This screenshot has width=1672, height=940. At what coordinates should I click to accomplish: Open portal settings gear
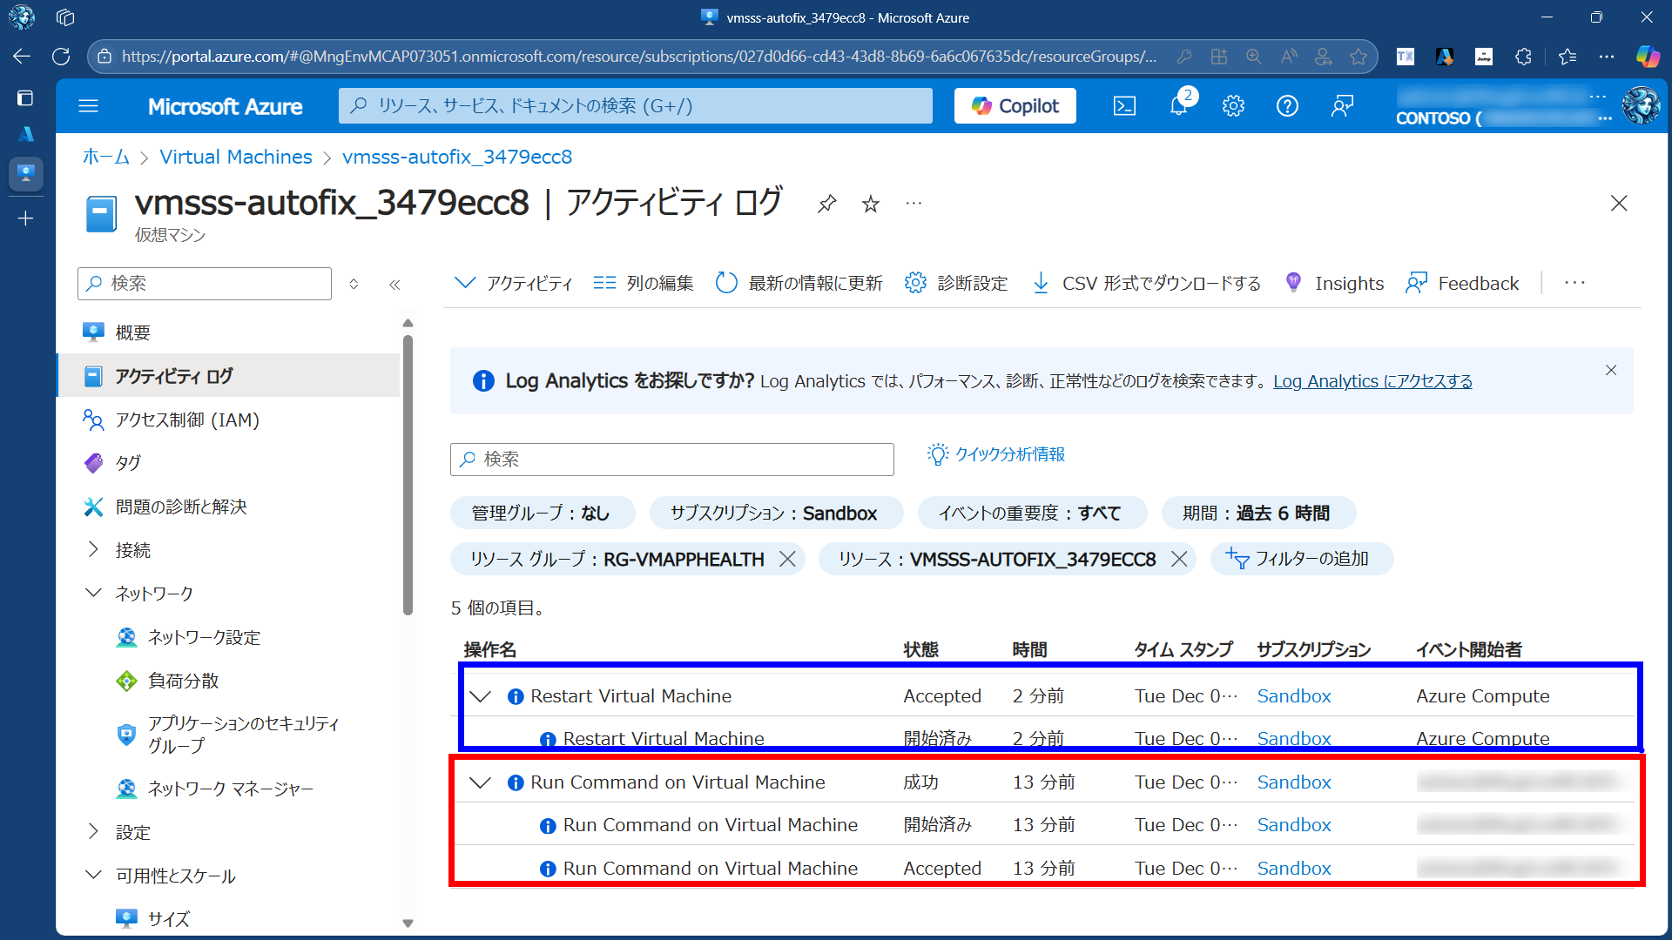tap(1232, 106)
